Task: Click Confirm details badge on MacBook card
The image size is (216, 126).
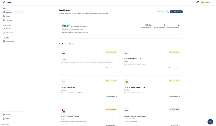Action: coord(174,81)
